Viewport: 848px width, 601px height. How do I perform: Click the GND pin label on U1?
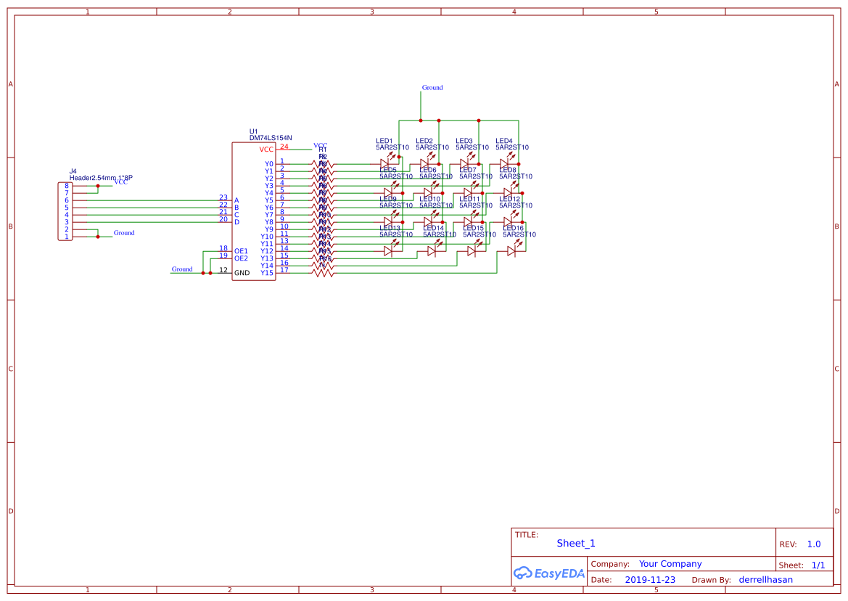pos(242,273)
